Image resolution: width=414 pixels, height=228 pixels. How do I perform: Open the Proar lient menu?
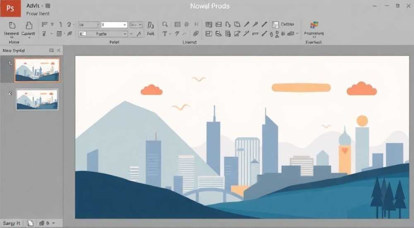coord(38,14)
